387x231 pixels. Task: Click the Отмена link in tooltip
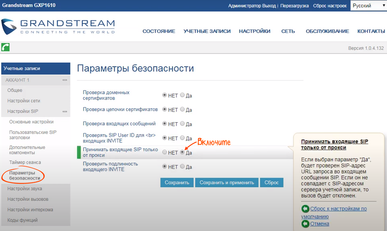click(319, 224)
